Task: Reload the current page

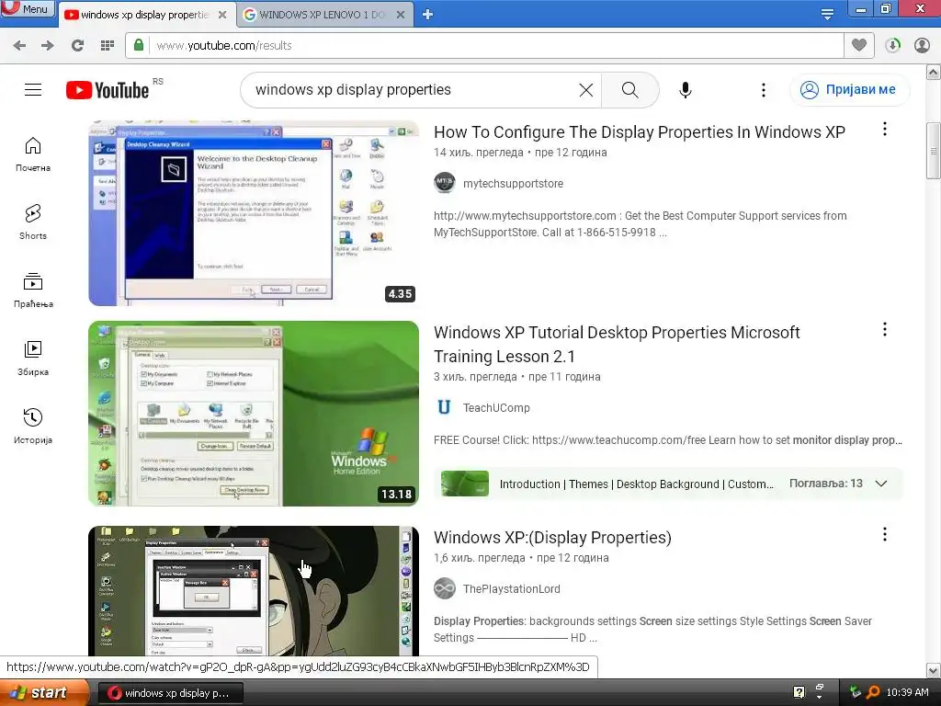Action: pos(77,46)
